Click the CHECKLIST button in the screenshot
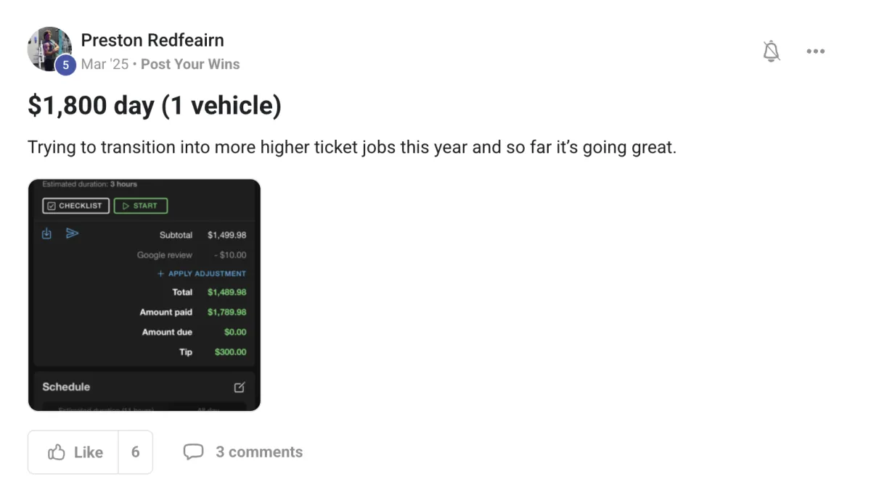Image resolution: width=871 pixels, height=490 pixels. click(76, 206)
